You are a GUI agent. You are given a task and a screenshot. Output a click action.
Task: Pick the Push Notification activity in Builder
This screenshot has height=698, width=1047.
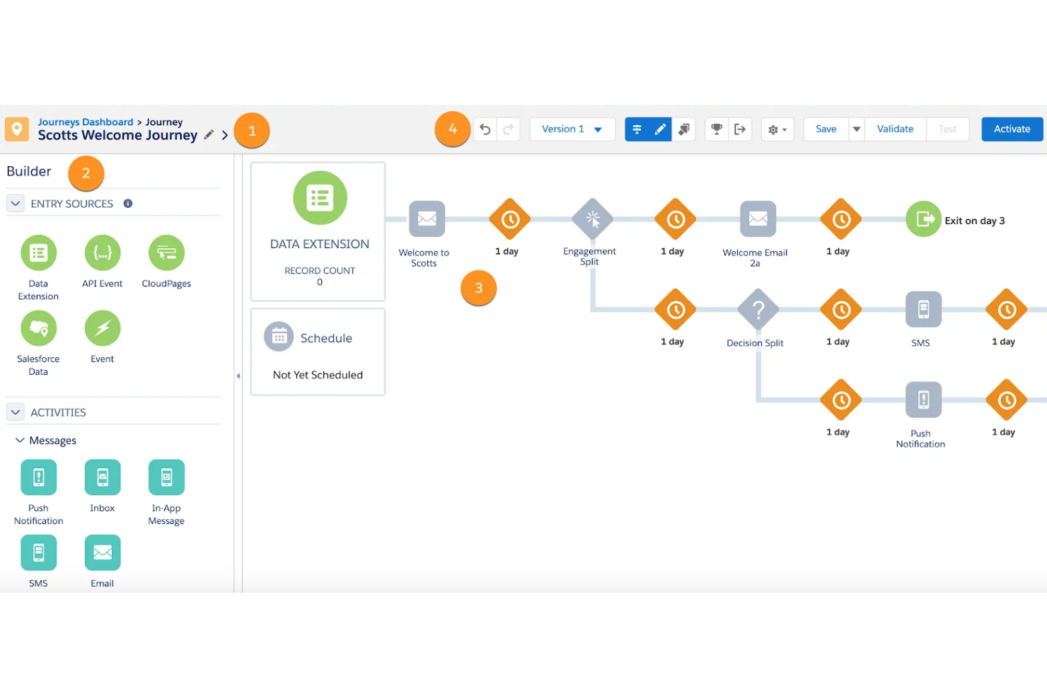pyautogui.click(x=38, y=477)
